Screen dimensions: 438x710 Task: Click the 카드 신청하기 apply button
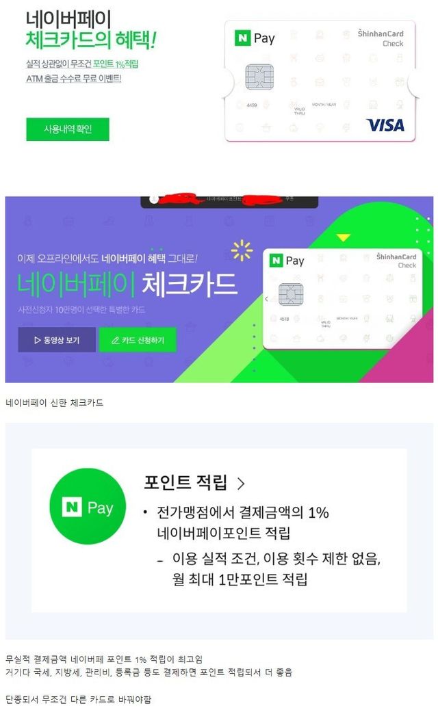click(138, 339)
